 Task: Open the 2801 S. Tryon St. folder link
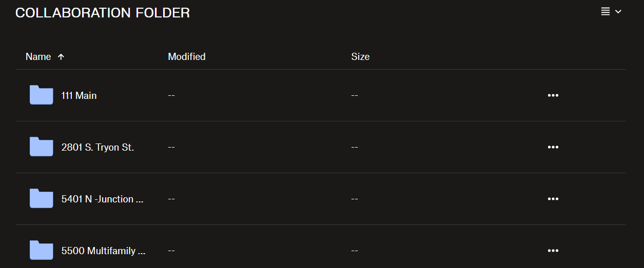pyautogui.click(x=97, y=147)
